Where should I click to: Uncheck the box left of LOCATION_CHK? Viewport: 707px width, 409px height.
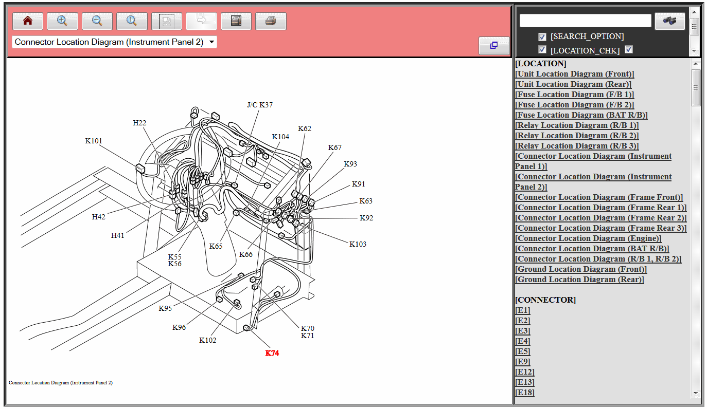(542, 50)
